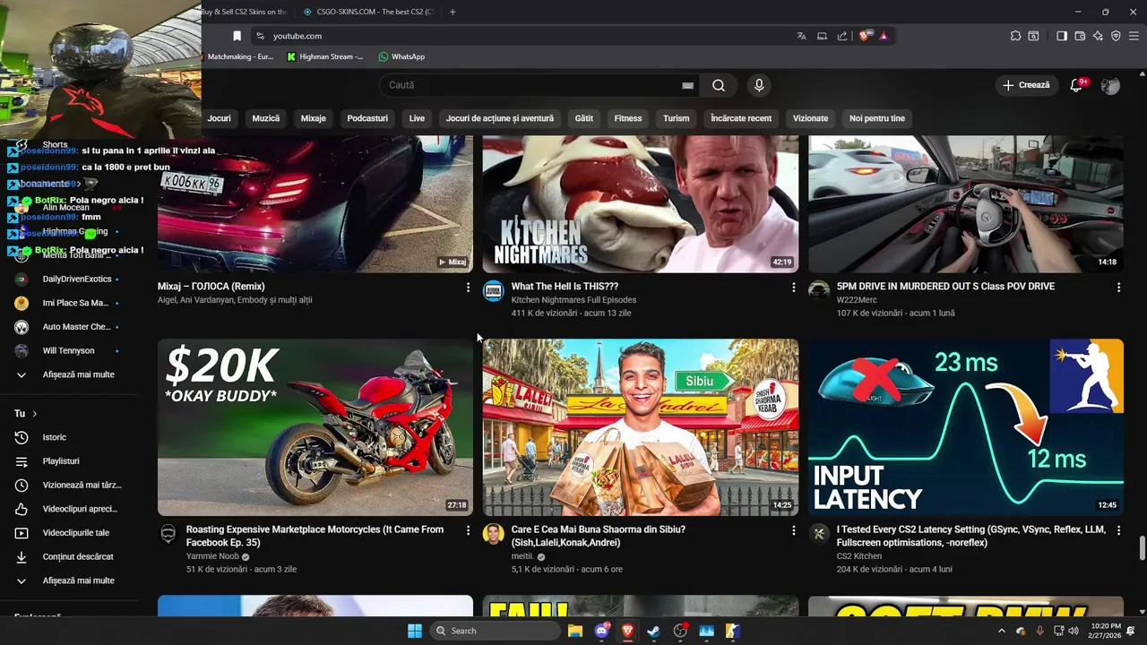Select the Podcasturi filter chip
The width and height of the screenshot is (1147, 645).
(x=367, y=118)
